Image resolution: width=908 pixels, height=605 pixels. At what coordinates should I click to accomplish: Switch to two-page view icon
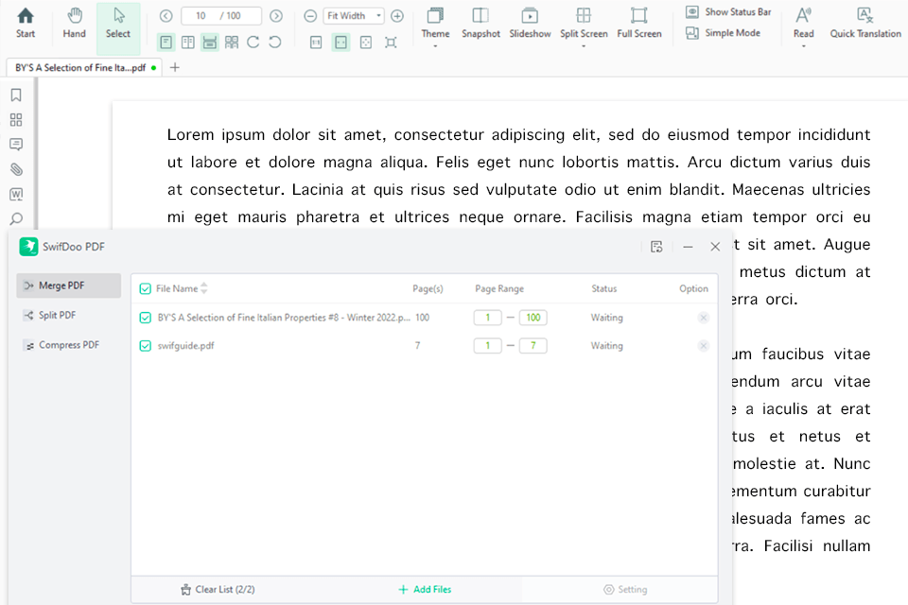[188, 43]
